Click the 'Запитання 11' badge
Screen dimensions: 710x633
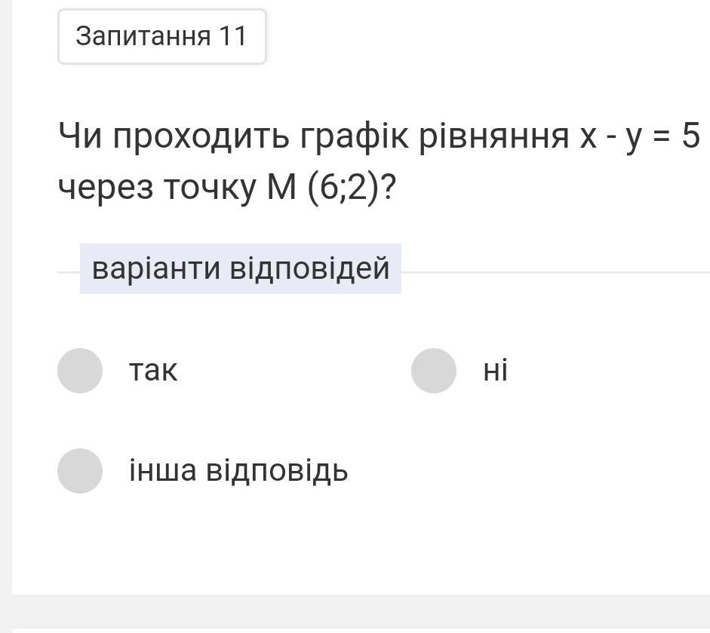pyautogui.click(x=161, y=36)
